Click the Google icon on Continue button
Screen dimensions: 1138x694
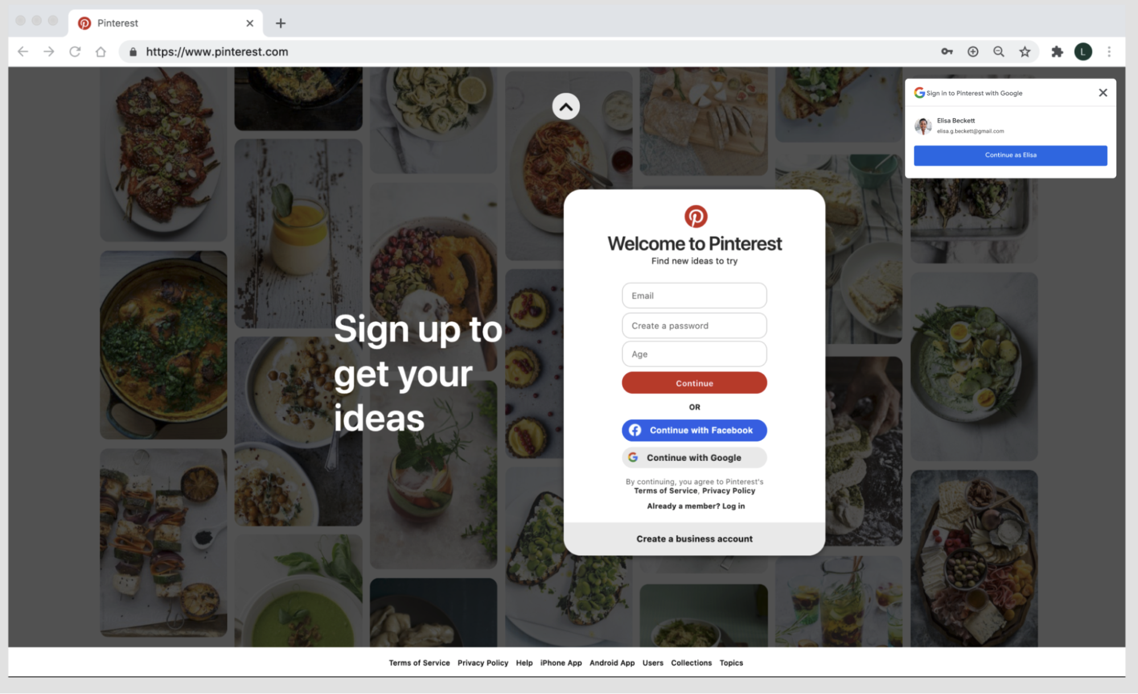633,457
